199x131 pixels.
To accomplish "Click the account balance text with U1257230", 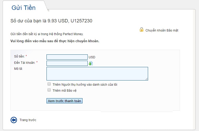I will point(51,21).
